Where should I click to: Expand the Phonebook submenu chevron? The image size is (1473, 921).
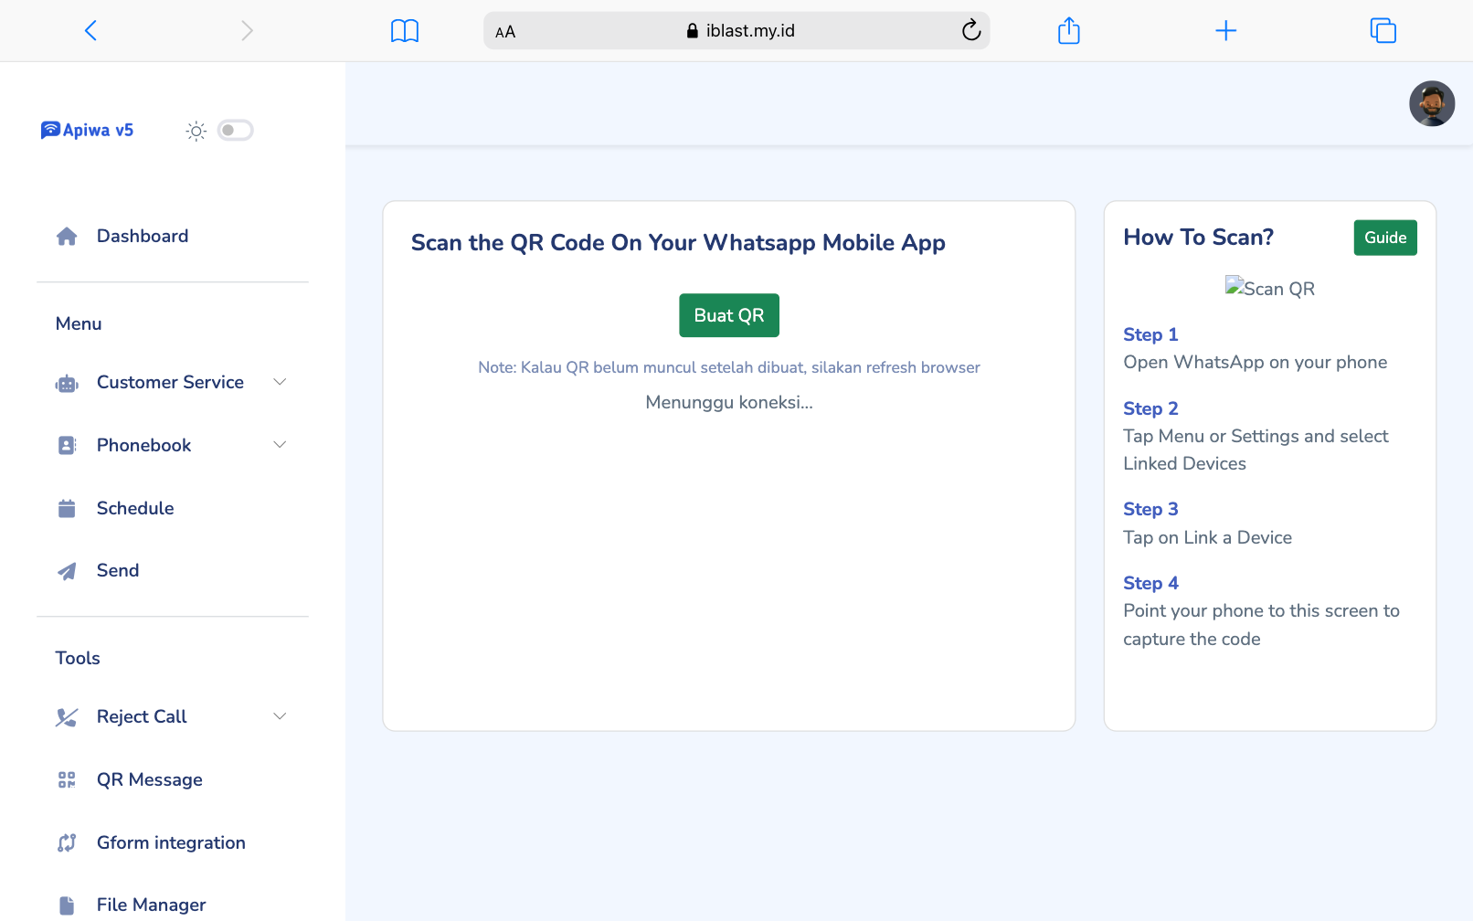280,445
